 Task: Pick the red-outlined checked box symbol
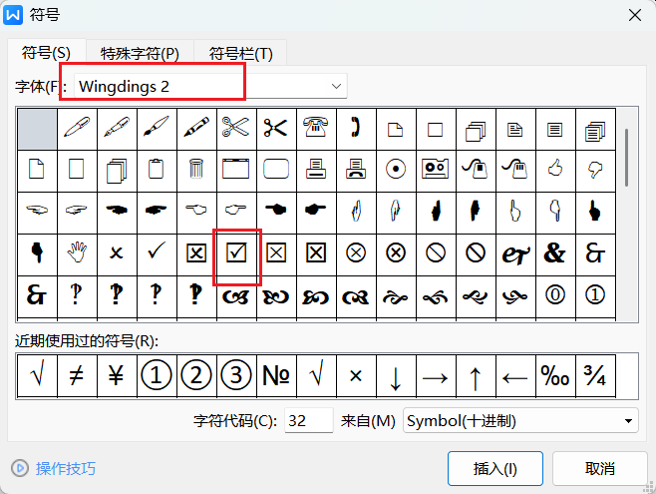click(237, 253)
